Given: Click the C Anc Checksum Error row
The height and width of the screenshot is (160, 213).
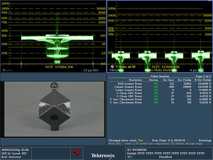Looking at the screenshot, I should coord(160,102).
